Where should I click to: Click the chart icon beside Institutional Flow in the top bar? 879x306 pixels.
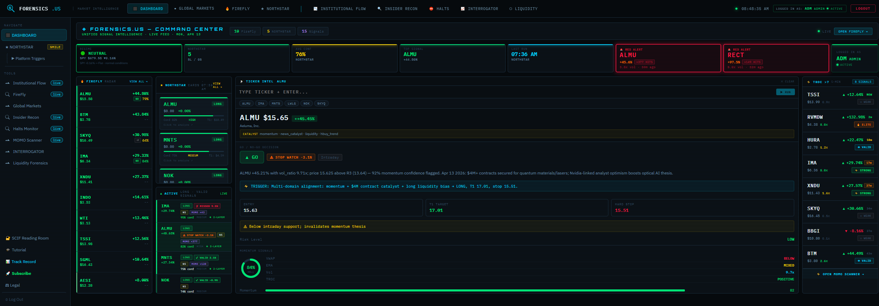315,9
